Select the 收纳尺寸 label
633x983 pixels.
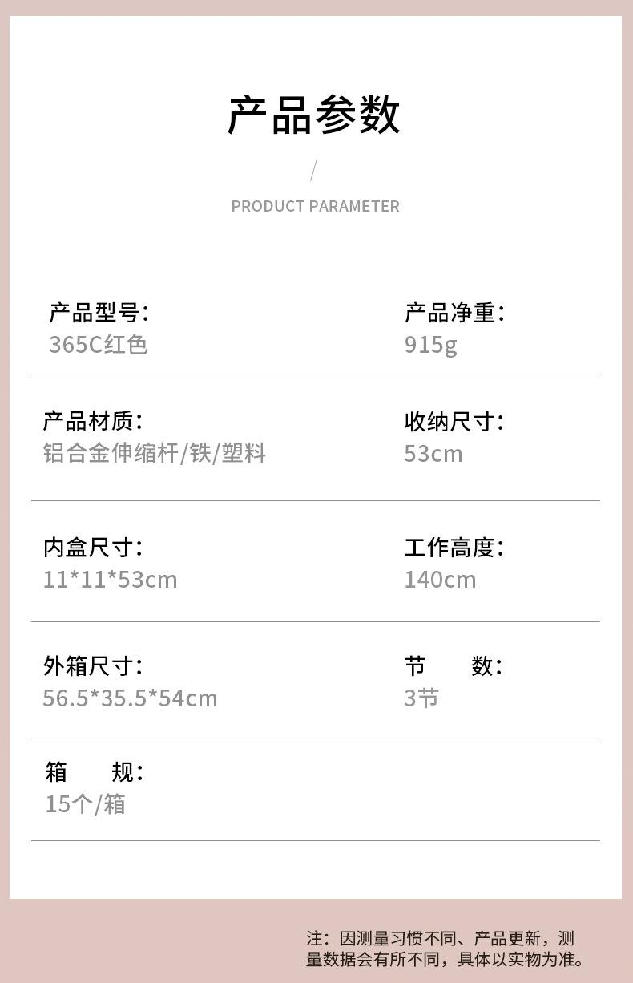click(x=454, y=421)
